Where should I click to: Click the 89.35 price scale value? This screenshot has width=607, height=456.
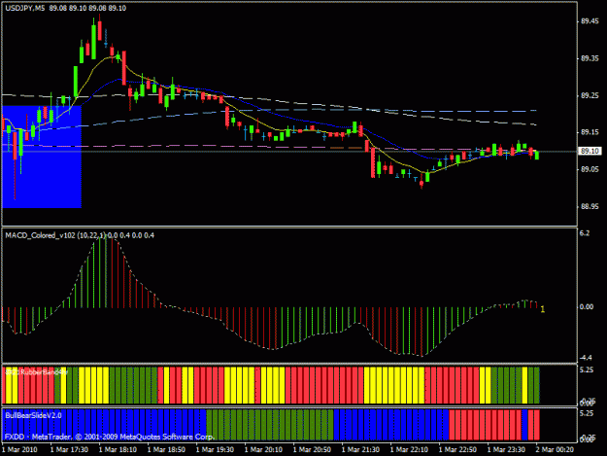590,59
